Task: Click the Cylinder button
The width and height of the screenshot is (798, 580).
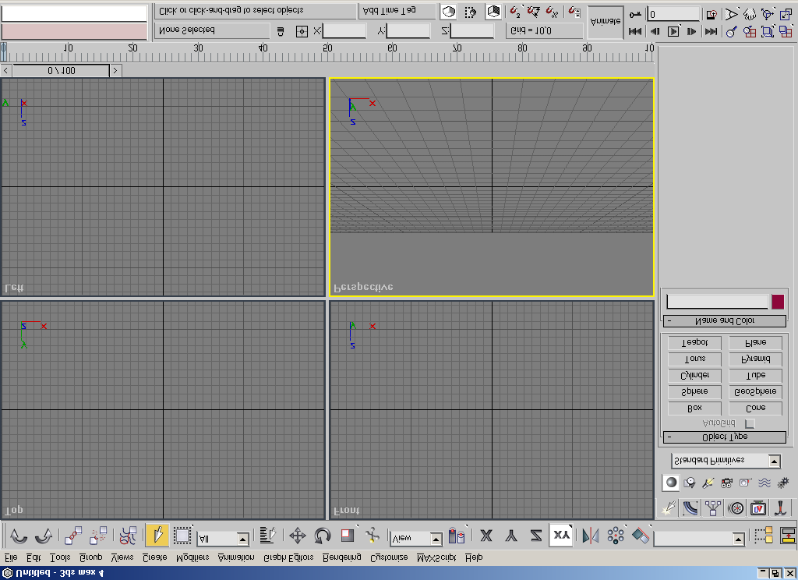Action: [694, 375]
